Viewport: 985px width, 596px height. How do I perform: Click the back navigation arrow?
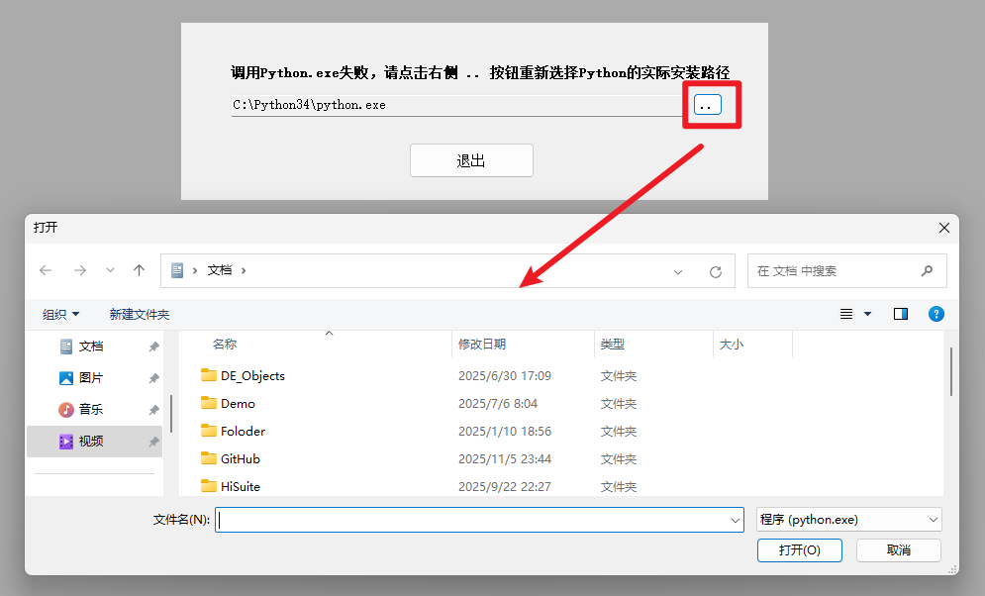[x=46, y=270]
